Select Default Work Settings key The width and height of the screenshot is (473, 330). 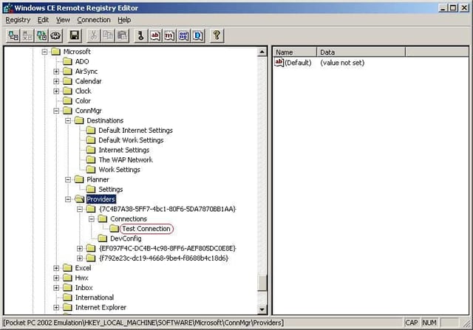(x=131, y=140)
